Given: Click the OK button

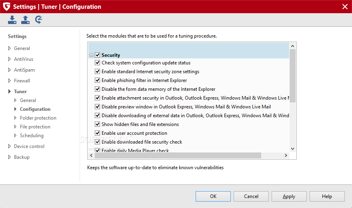Looking at the screenshot, I should pos(213,196).
